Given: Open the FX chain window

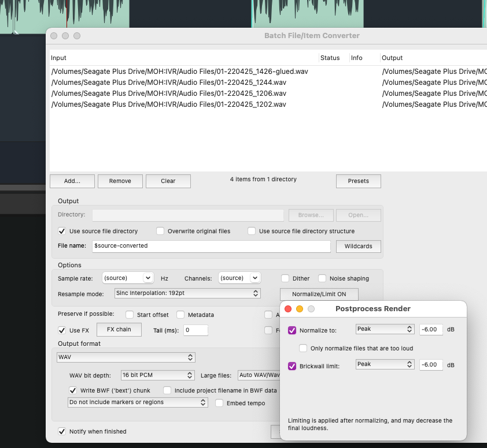Looking at the screenshot, I should (119, 330).
